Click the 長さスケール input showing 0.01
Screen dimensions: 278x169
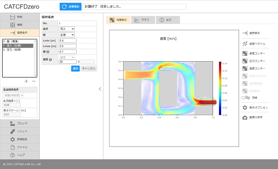point(12,115)
